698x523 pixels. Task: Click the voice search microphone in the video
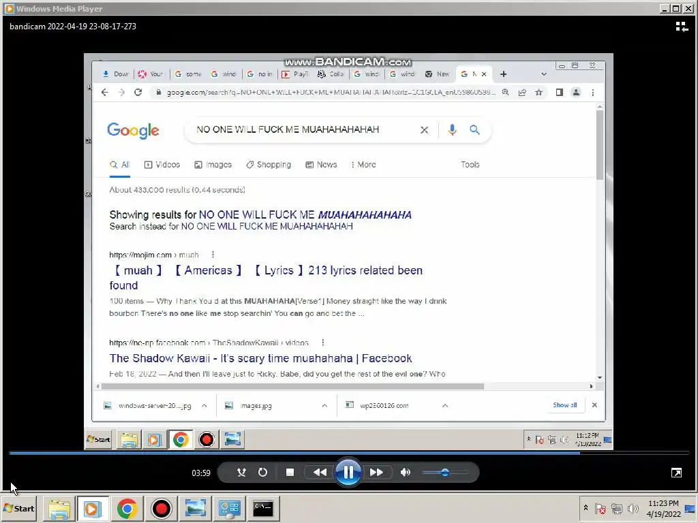452,129
